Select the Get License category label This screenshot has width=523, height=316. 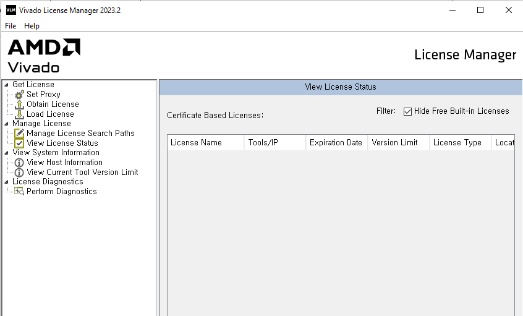[x=33, y=85]
